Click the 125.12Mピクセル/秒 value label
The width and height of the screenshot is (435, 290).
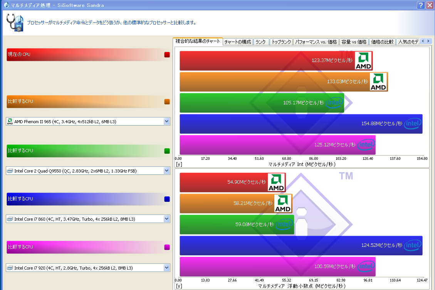[x=335, y=145]
